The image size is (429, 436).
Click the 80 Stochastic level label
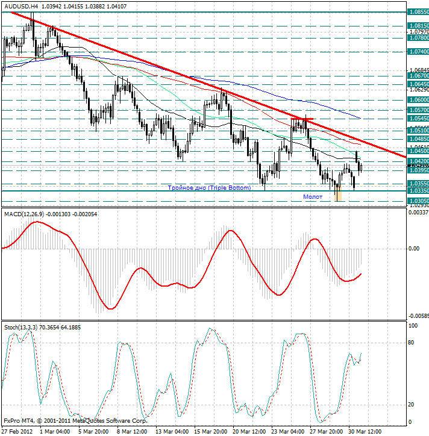411,343
